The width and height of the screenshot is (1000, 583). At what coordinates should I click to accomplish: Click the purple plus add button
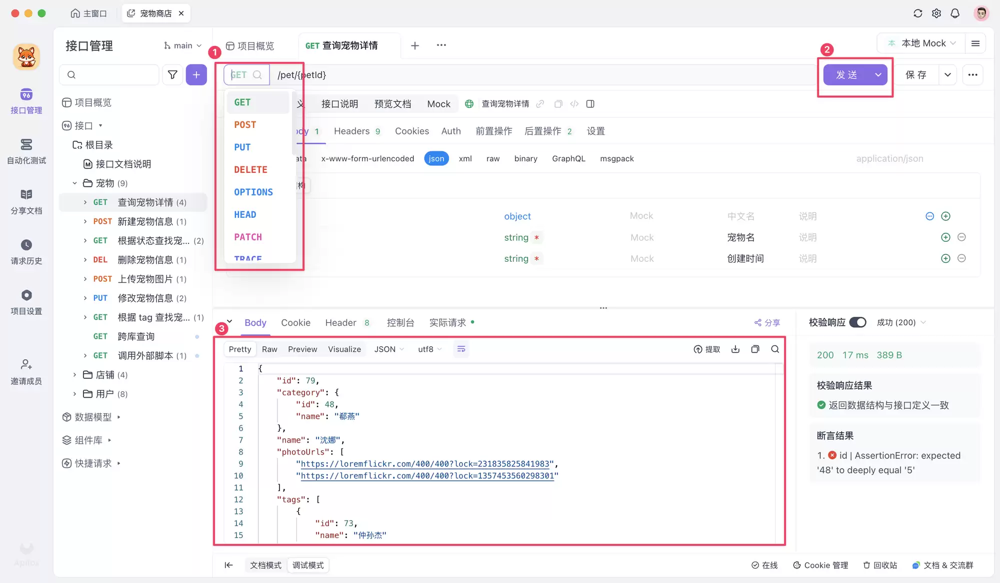tap(196, 75)
